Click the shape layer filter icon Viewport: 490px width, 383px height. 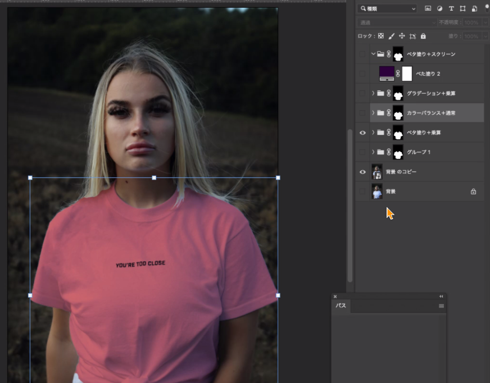point(462,8)
